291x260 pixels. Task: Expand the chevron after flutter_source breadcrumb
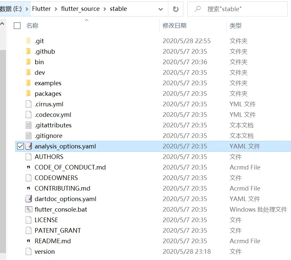click(x=105, y=9)
